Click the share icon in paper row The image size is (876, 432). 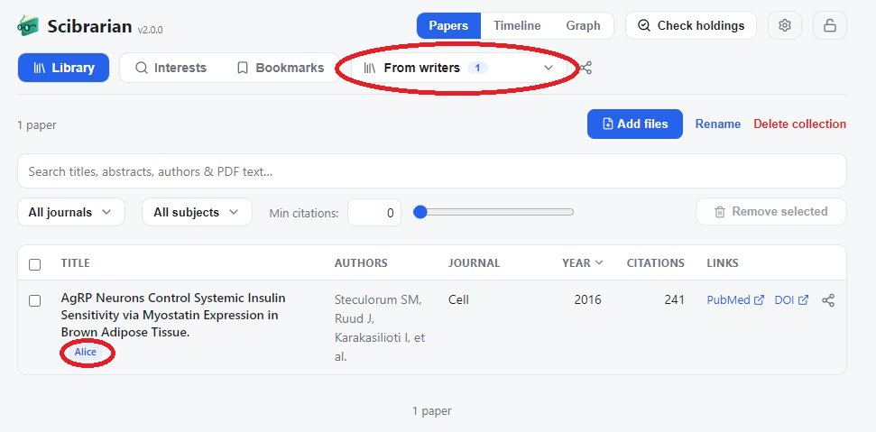coord(828,300)
